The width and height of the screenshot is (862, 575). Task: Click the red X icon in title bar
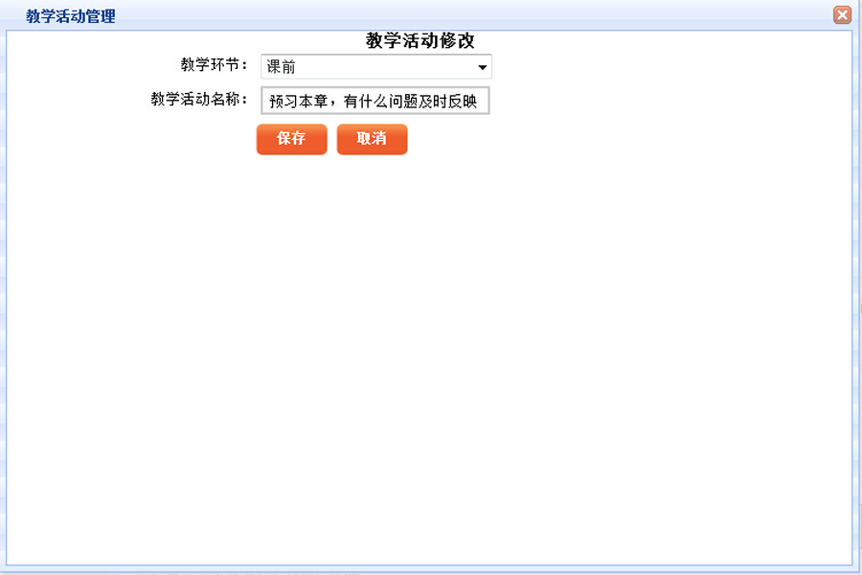(x=842, y=14)
